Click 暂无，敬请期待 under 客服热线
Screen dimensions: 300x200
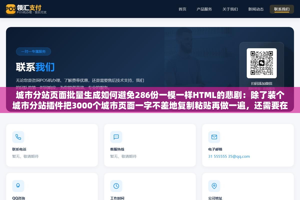pyautogui.click(x=123, y=156)
